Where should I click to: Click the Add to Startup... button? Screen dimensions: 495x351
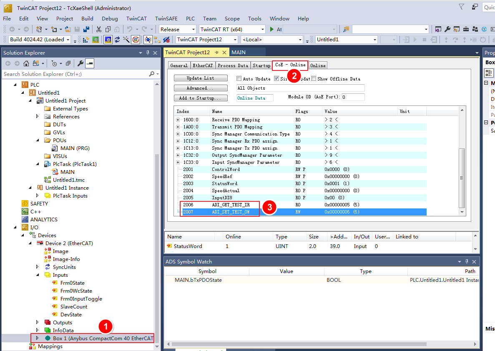(201, 98)
